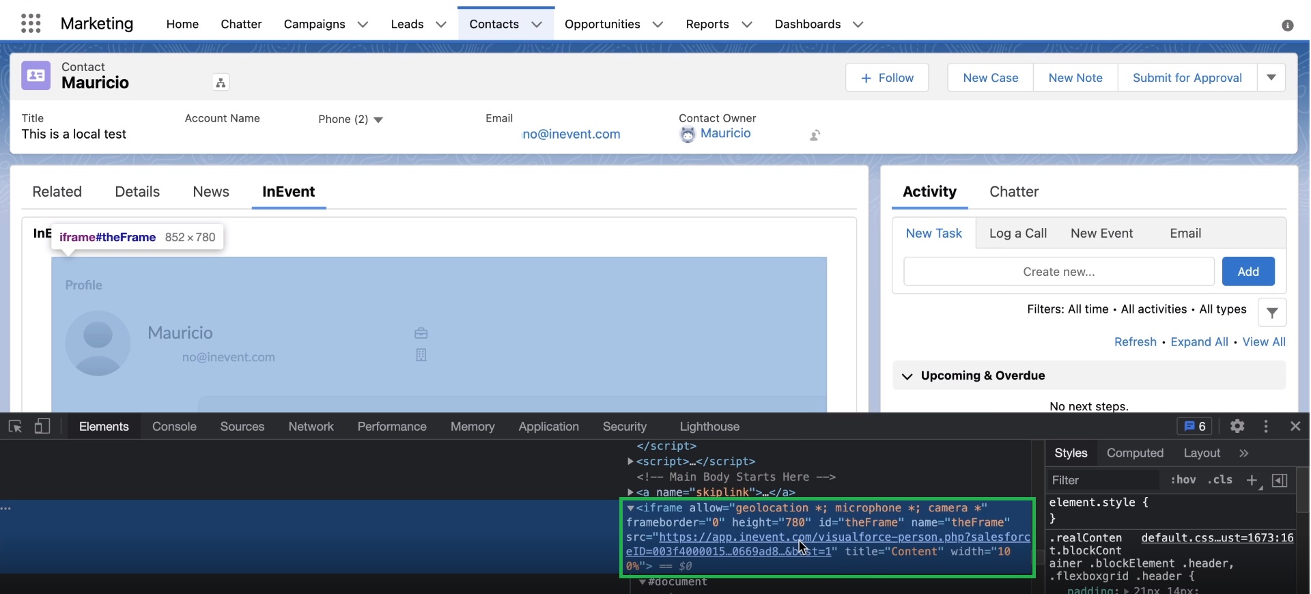Collapse the iframe node in Elements tree
Viewport: 1311px width, 594px height.
coord(630,508)
